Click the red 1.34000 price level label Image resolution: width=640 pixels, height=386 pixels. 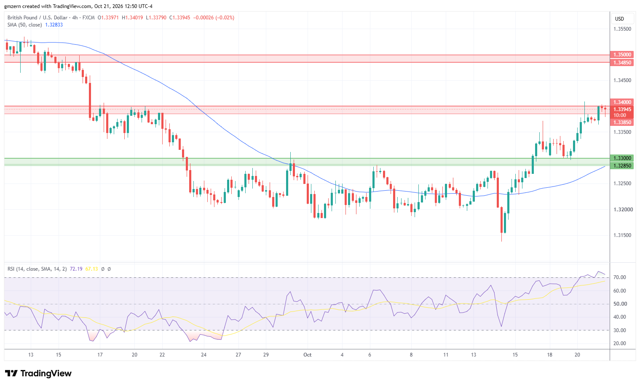(x=622, y=102)
